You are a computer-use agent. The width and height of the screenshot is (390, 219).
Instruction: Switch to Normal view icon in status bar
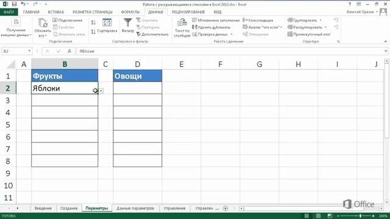(x=307, y=216)
